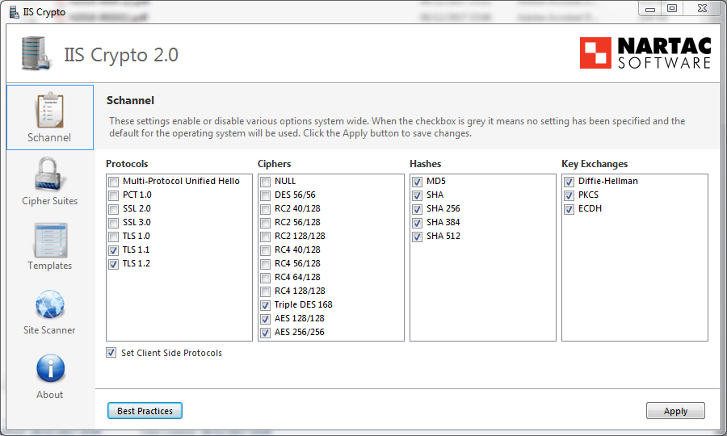Uncheck the SHA 512 hash

(x=418, y=237)
